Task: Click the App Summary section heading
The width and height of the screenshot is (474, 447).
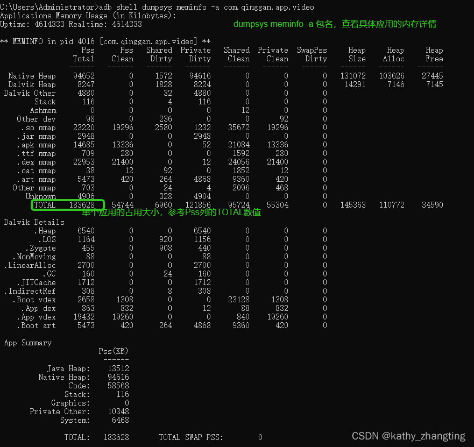Action: 28,343
